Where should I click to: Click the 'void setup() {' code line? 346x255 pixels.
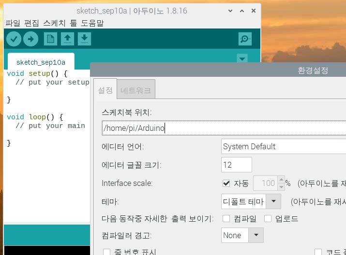37,73
